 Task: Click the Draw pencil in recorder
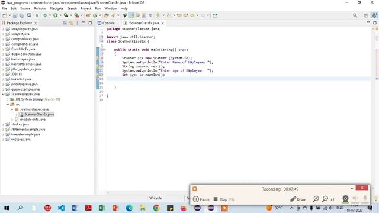(x=298, y=199)
